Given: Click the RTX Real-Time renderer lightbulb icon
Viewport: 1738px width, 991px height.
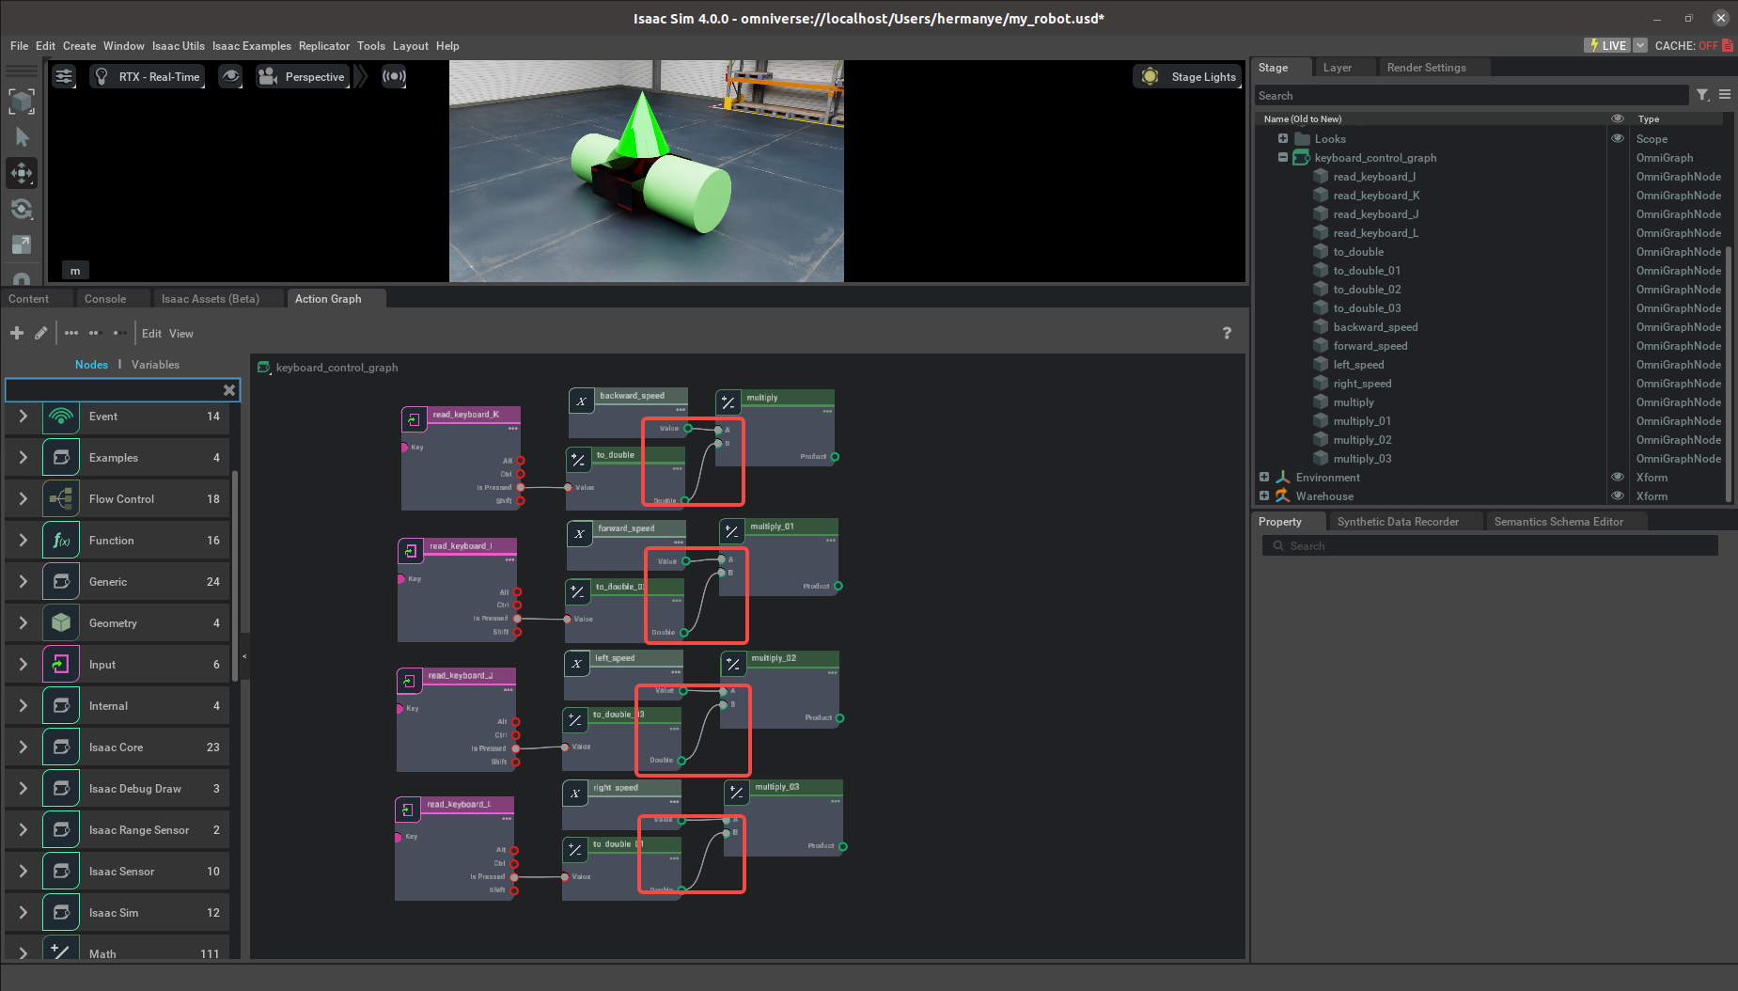Looking at the screenshot, I should pos(102,76).
